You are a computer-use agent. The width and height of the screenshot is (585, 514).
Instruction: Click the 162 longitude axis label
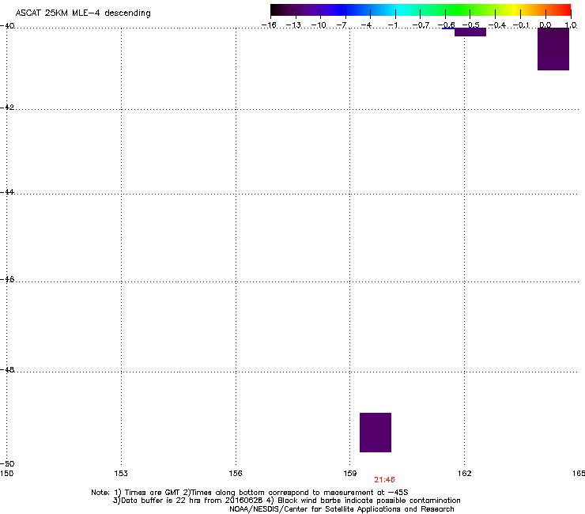coord(465,474)
